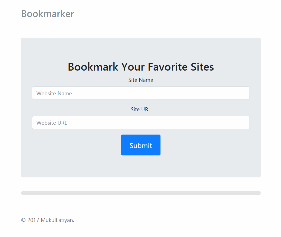Click inside the Website Name field
Image resolution: width=281 pixels, height=237 pixels.
(x=141, y=93)
